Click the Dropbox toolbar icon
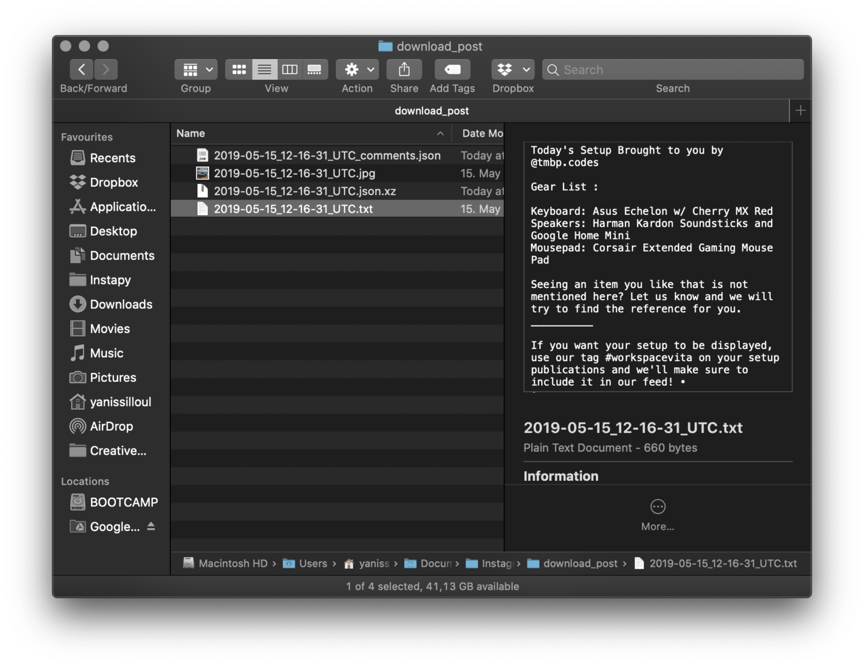 pyautogui.click(x=505, y=69)
